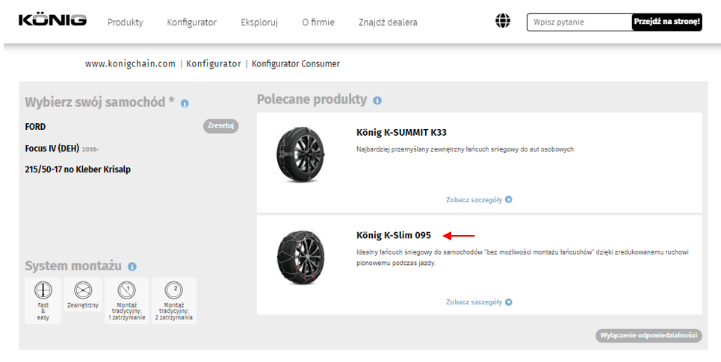Select Montaż tradycyjny: 1 zatrzymanie option

coord(126,300)
